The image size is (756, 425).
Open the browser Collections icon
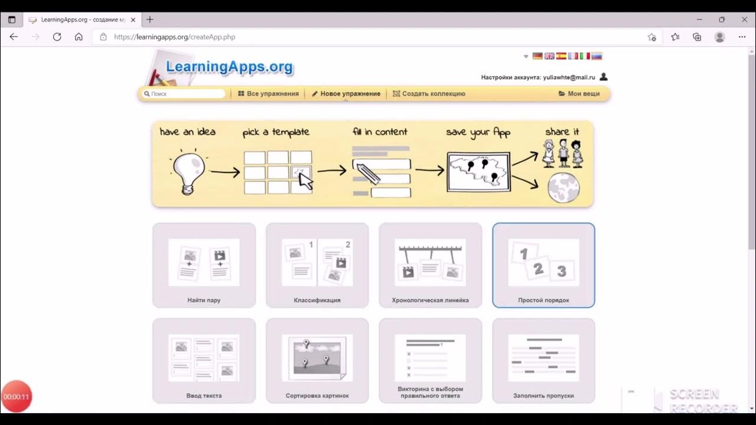pyautogui.click(x=697, y=37)
